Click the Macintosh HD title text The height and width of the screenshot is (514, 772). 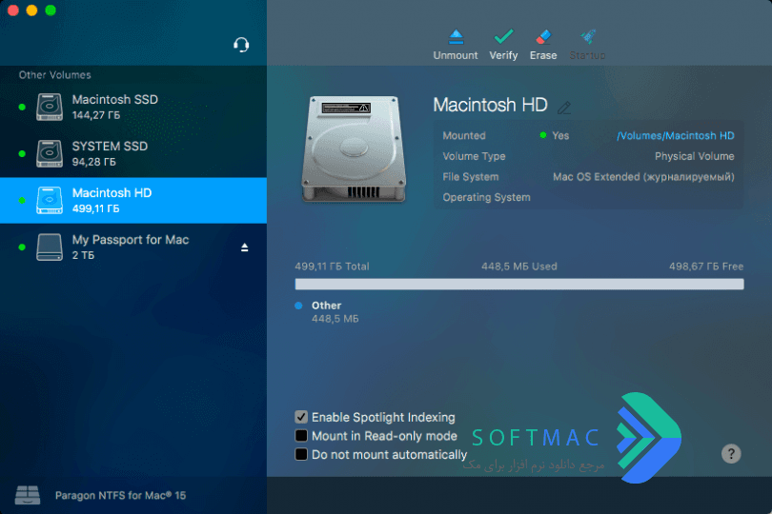click(x=490, y=105)
